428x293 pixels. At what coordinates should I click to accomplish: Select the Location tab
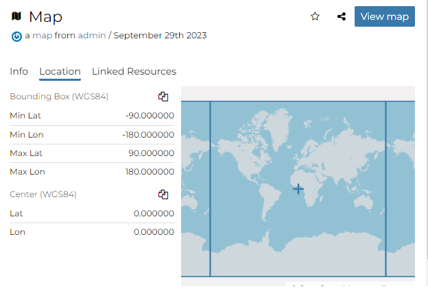point(60,71)
